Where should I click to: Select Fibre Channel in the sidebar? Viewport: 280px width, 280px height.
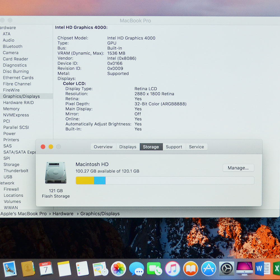coord(17,84)
